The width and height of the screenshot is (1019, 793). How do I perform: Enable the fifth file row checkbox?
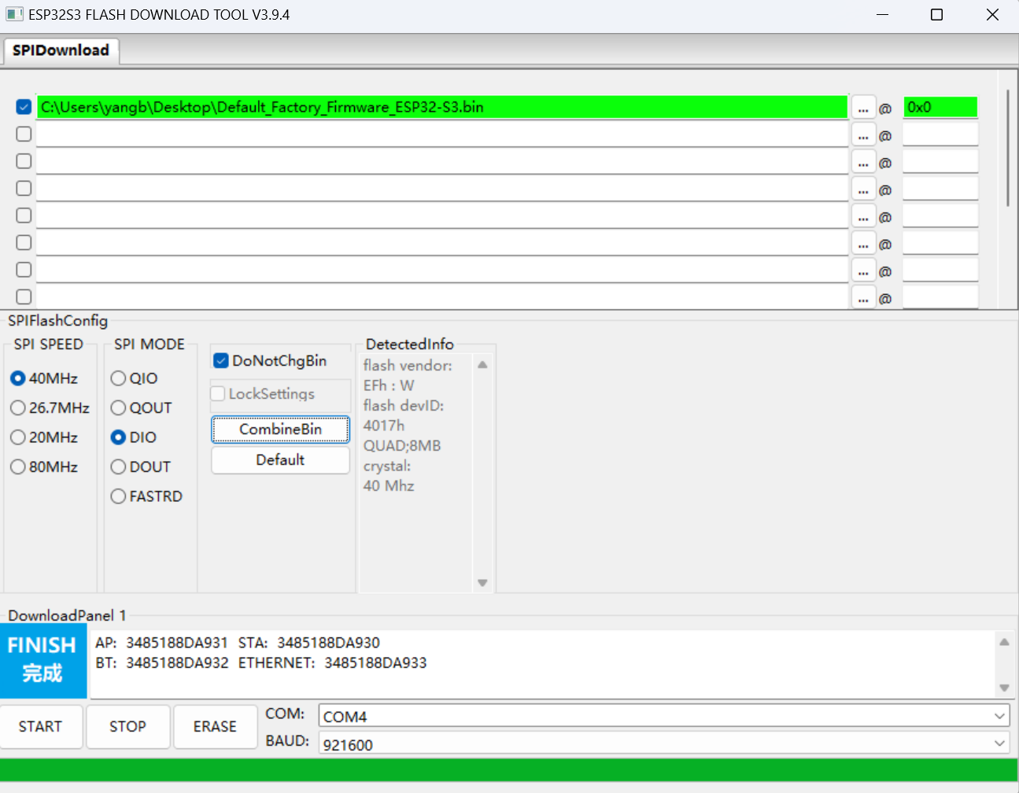24,216
